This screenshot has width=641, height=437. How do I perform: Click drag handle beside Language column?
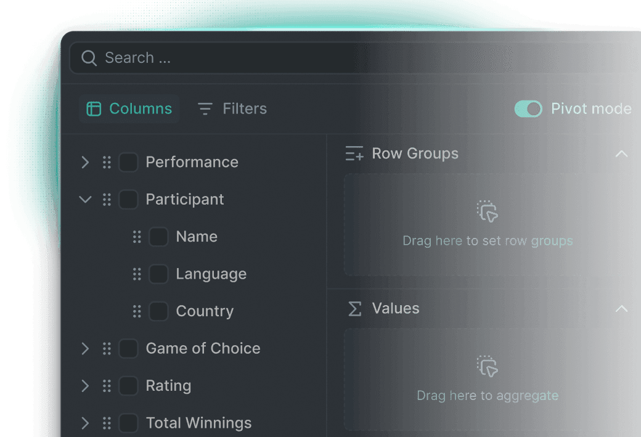coord(137,274)
